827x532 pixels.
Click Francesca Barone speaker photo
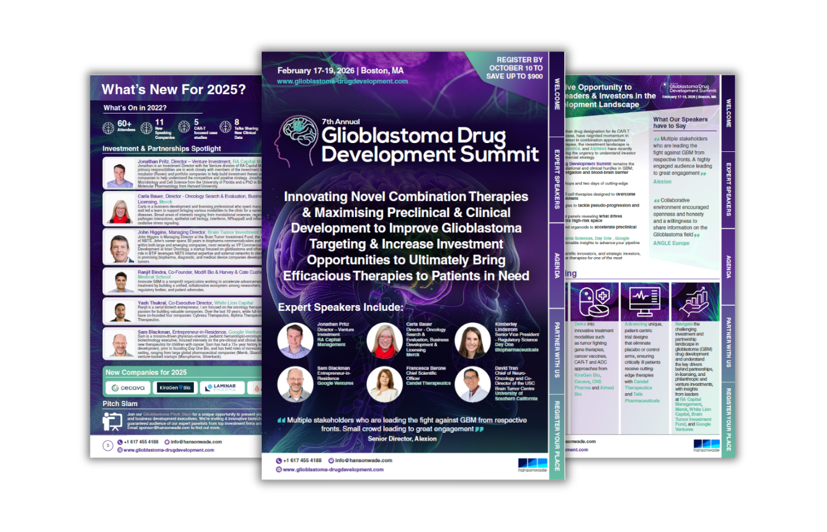385,384
